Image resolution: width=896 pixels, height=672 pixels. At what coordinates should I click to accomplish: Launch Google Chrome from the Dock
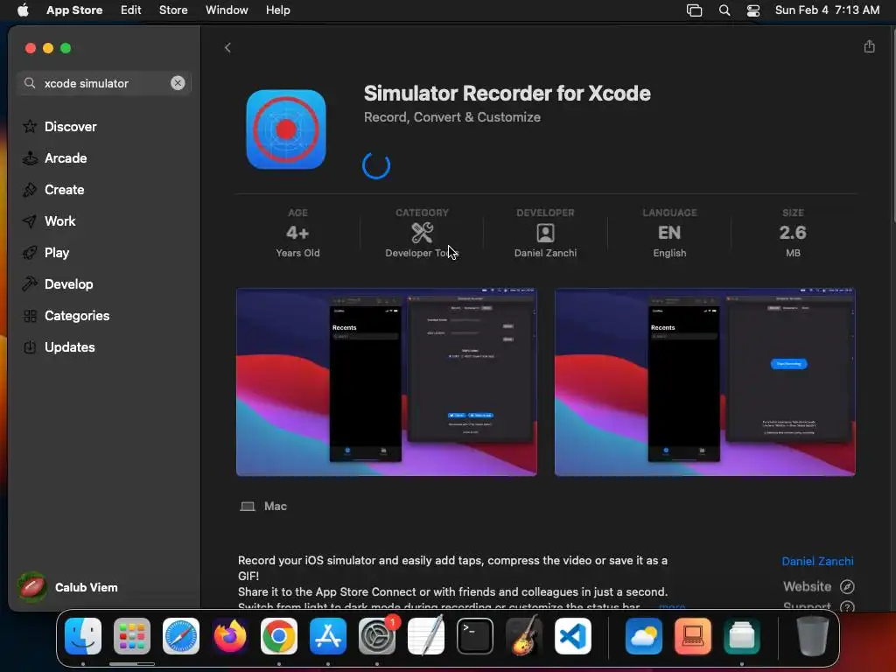pyautogui.click(x=279, y=635)
